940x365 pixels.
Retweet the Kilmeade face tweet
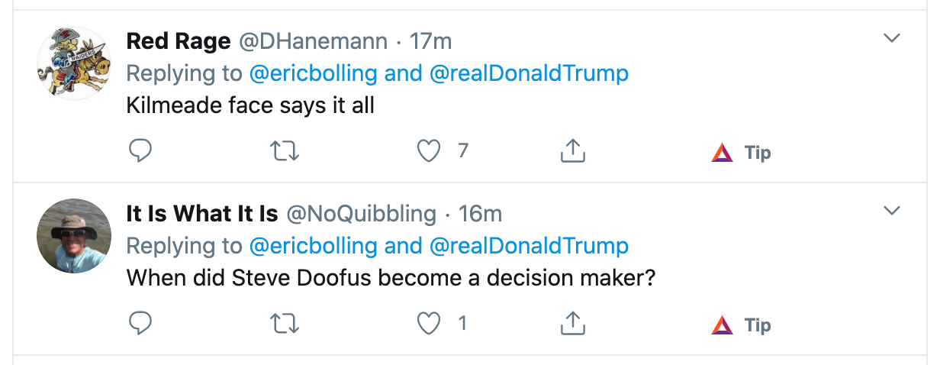tap(285, 151)
